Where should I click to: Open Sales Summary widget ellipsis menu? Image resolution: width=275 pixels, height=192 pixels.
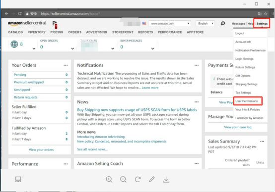click(262, 142)
